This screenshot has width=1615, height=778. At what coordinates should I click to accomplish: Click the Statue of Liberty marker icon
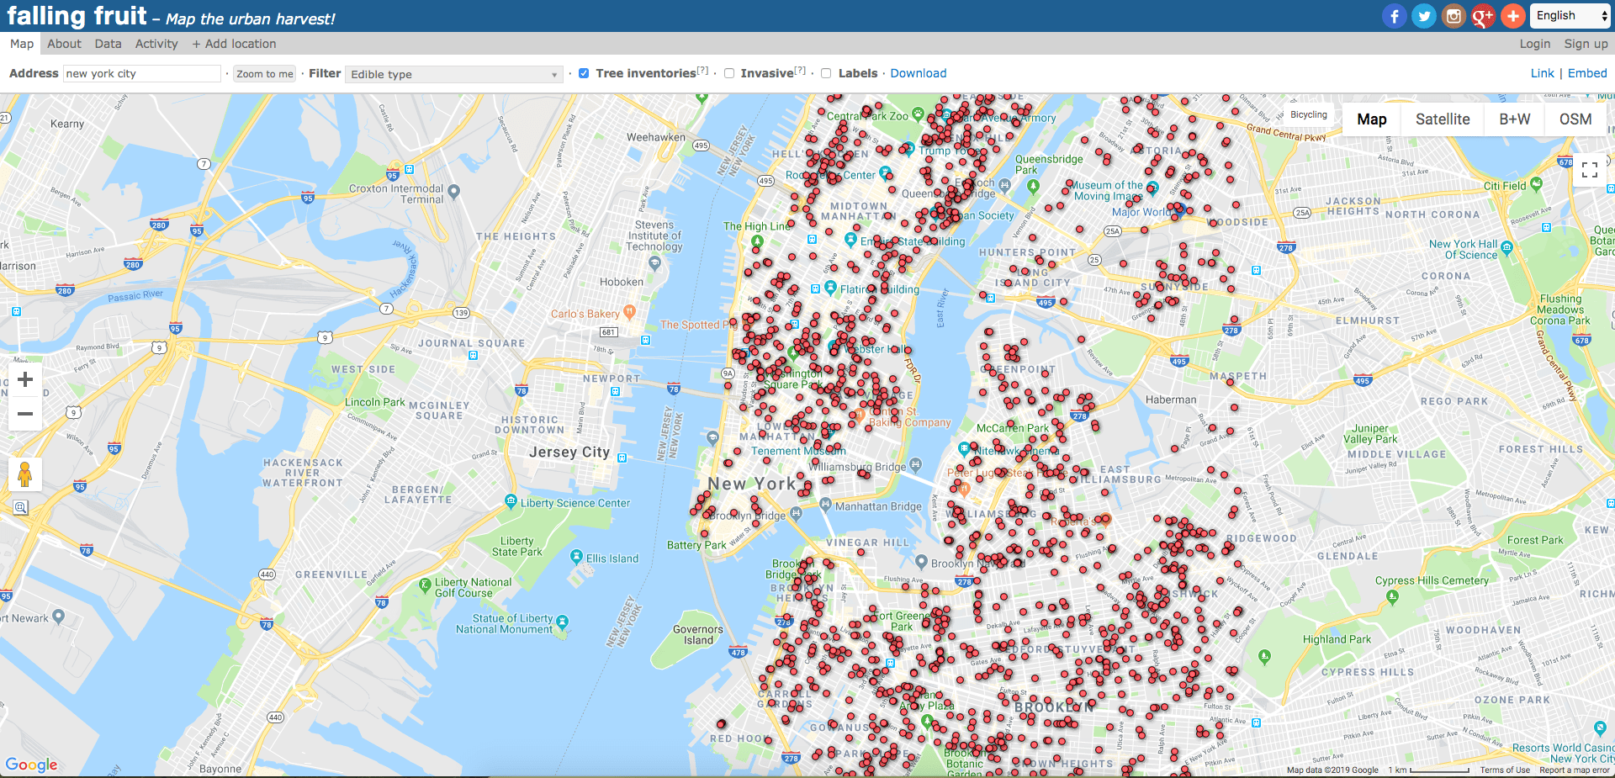[562, 622]
